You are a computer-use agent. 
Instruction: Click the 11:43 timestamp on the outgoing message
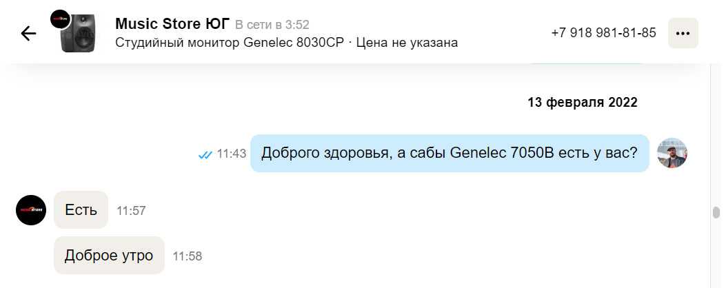(232, 154)
